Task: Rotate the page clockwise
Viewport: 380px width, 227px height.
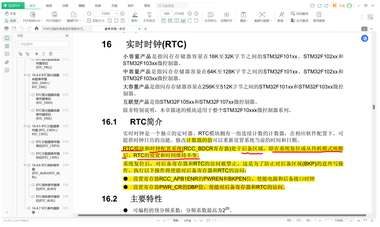Action: [190, 20]
